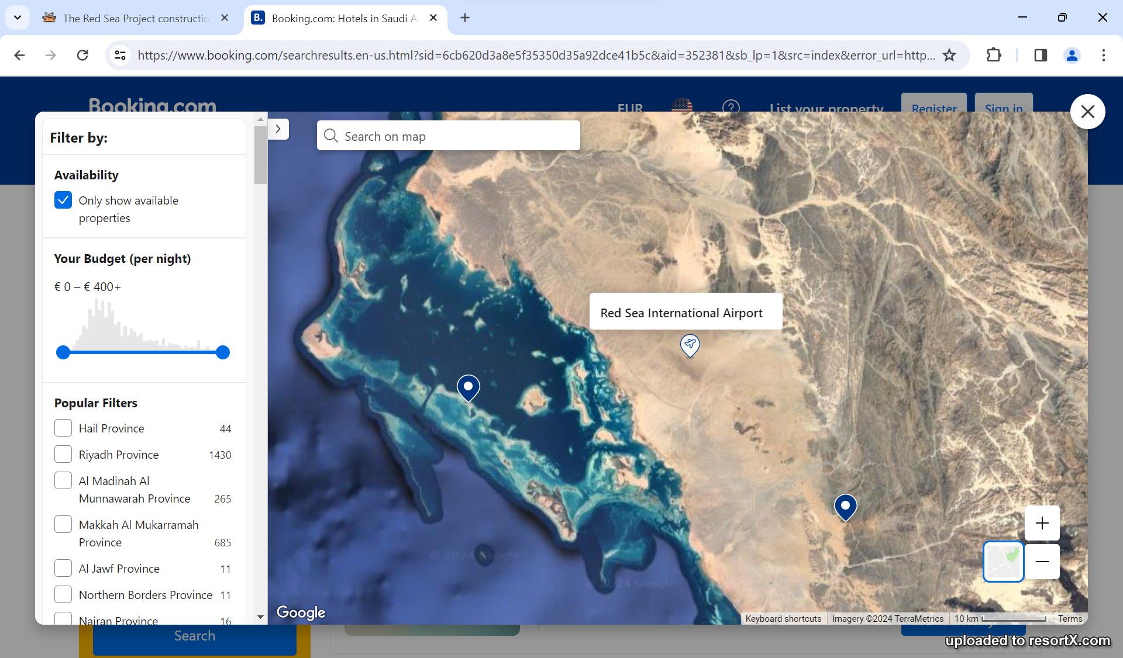Open the browser extensions menu
The width and height of the screenshot is (1123, 658).
click(994, 55)
